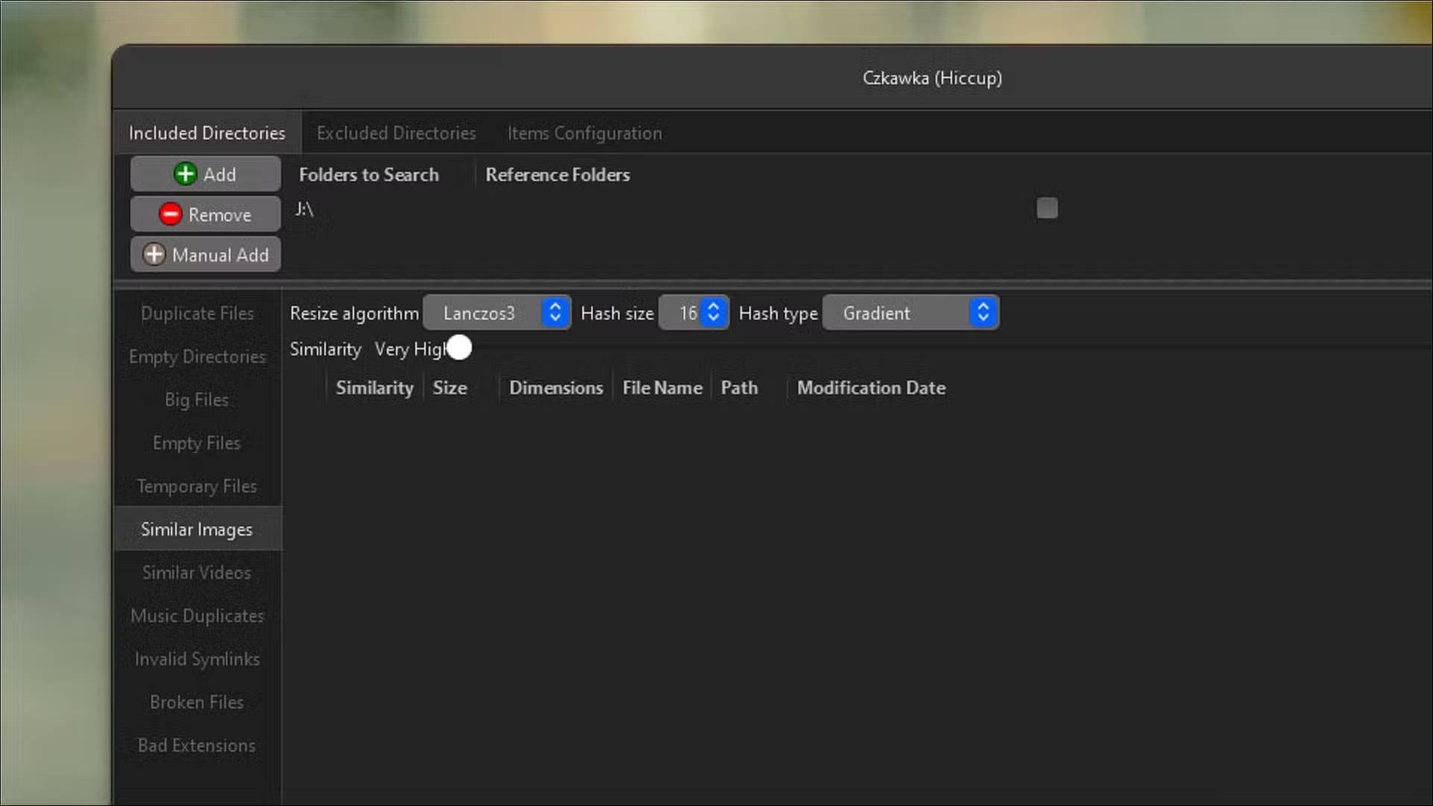Select Empty Directories in the sidebar
Image resolution: width=1433 pixels, height=806 pixels.
(x=197, y=356)
